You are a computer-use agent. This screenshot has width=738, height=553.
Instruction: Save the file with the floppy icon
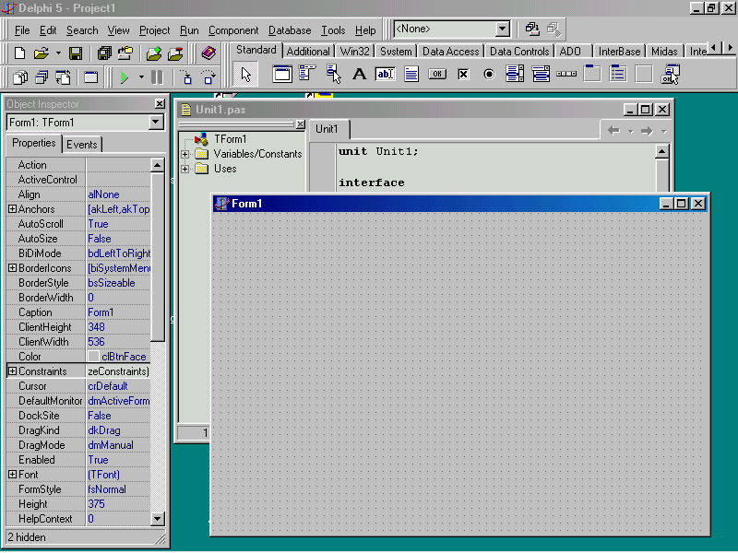click(76, 53)
